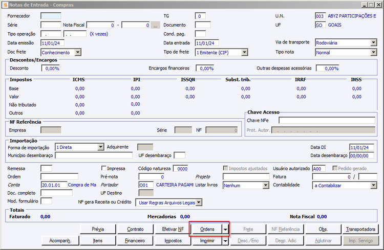Expand the Via de transporte dropdown

click(373, 42)
